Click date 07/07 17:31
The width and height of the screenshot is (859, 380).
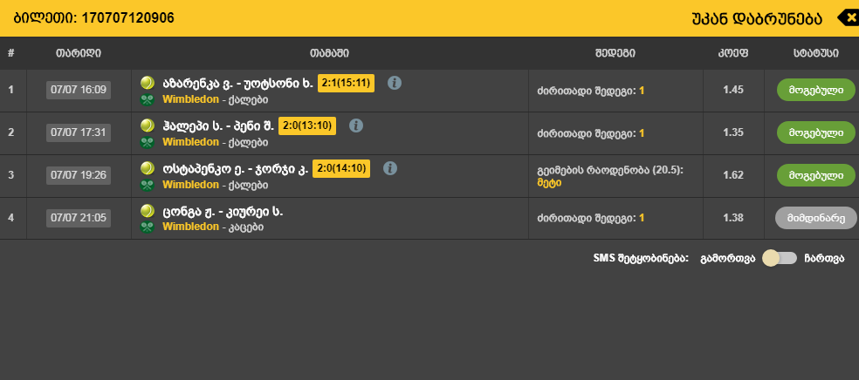coord(79,132)
